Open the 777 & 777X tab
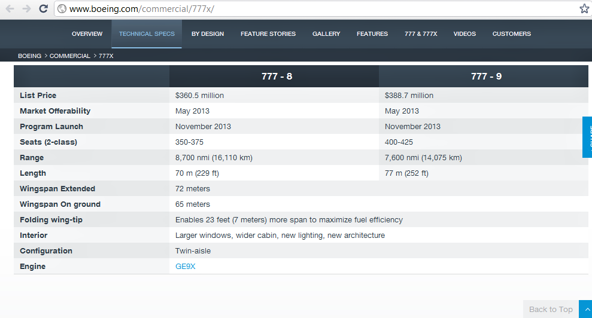The height and width of the screenshot is (318, 592). point(421,34)
